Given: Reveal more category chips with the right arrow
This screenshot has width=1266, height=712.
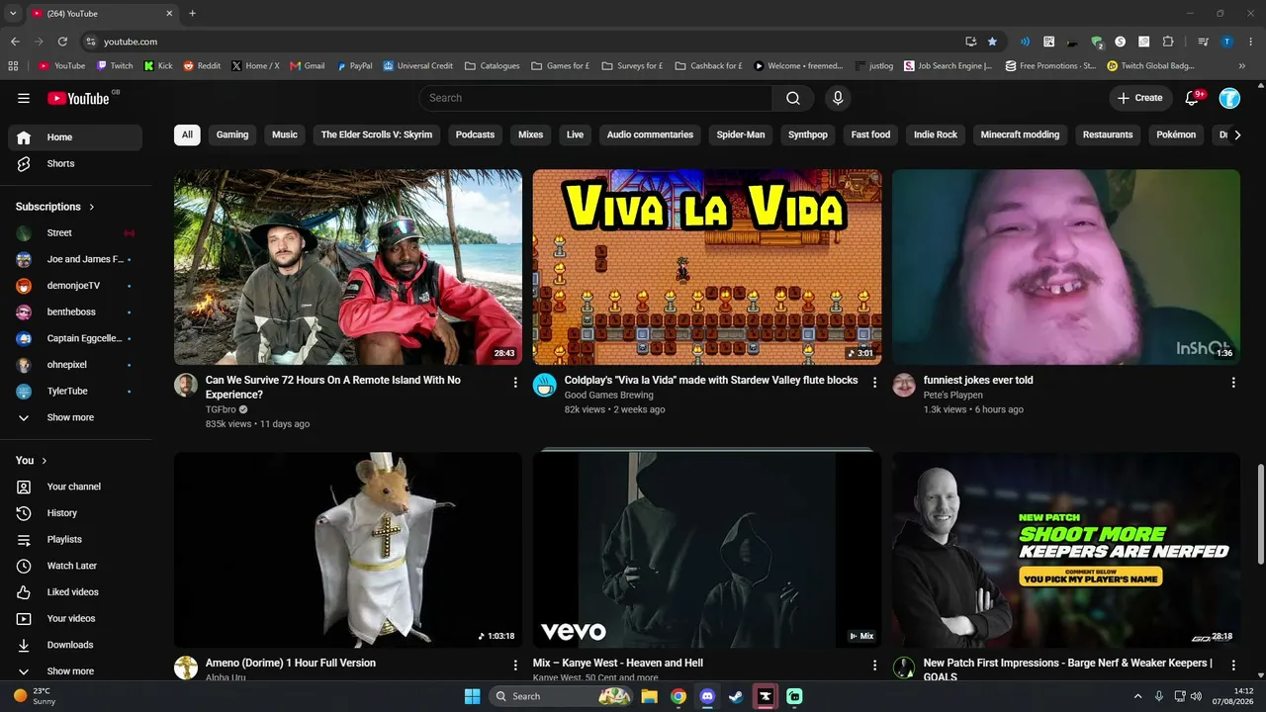Looking at the screenshot, I should click(1237, 134).
